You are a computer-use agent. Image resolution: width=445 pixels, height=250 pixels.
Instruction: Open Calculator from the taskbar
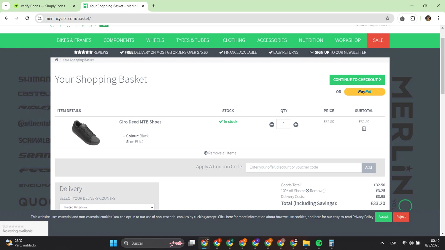pos(332,243)
